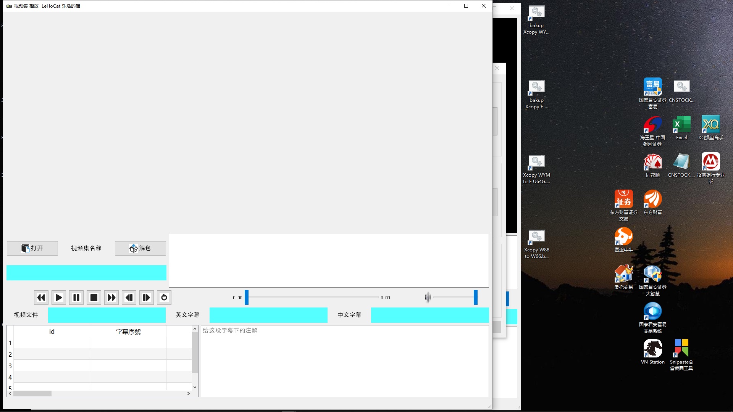Pause the video playback

76,298
